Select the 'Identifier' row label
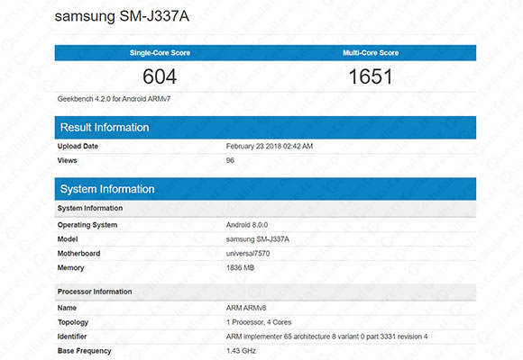The height and width of the screenshot is (360, 523). [72, 337]
